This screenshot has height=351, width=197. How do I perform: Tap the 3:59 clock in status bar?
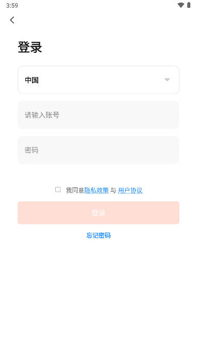[x=12, y=6]
